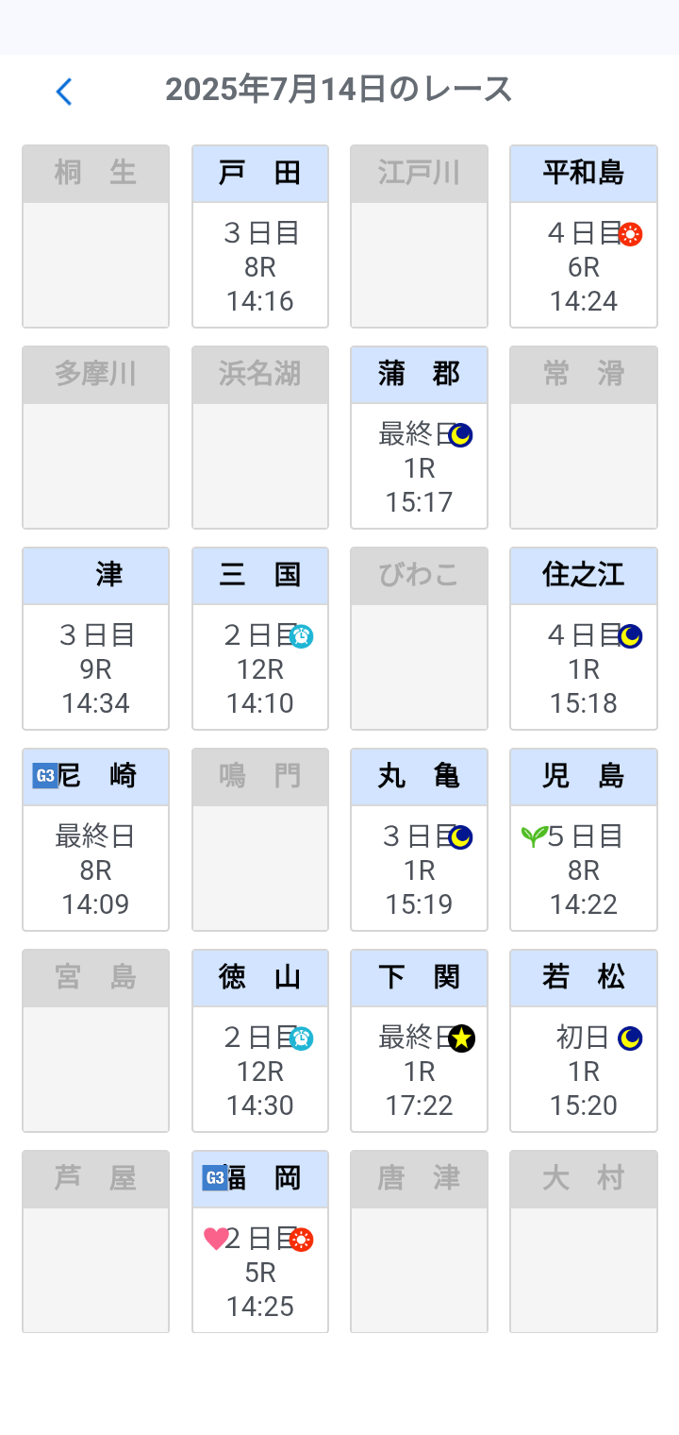The width and height of the screenshot is (679, 1435).
Task: Tap the alarm clock icon in 三国 card
Action: coord(301,636)
